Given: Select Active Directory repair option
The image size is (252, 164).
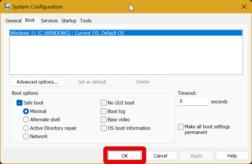Looking at the screenshot, I should (x=26, y=128).
